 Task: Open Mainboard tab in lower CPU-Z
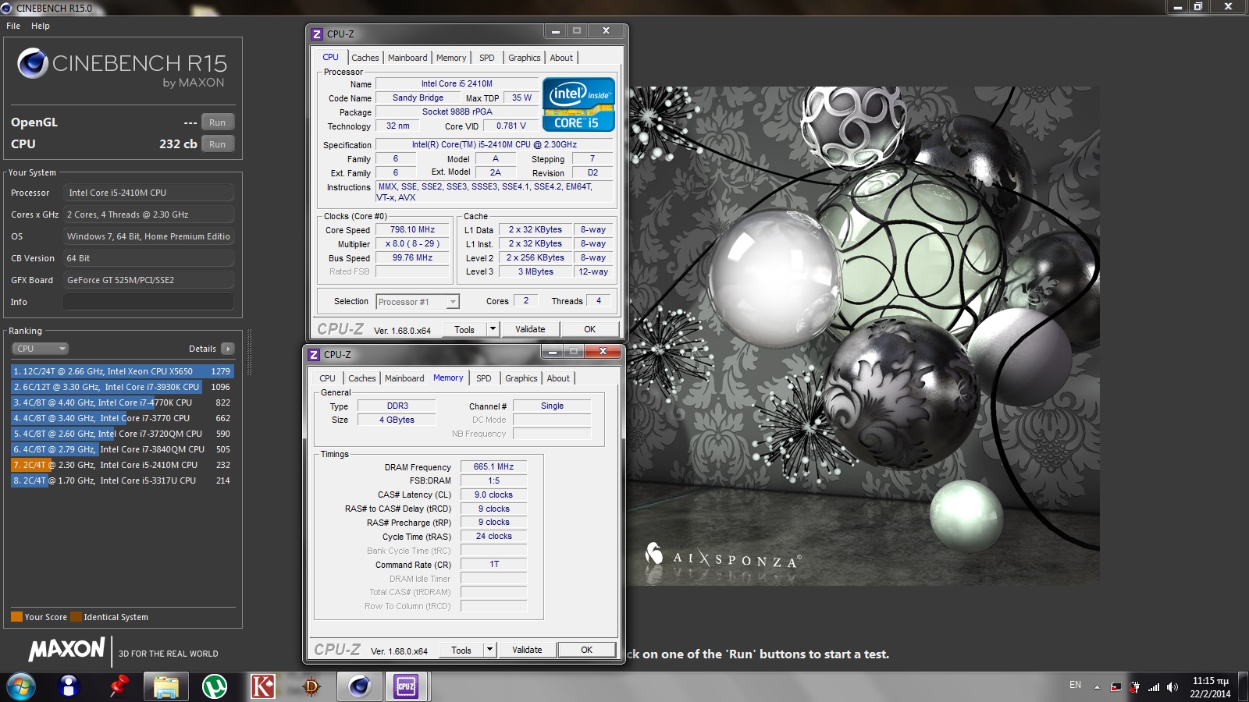[x=404, y=378]
